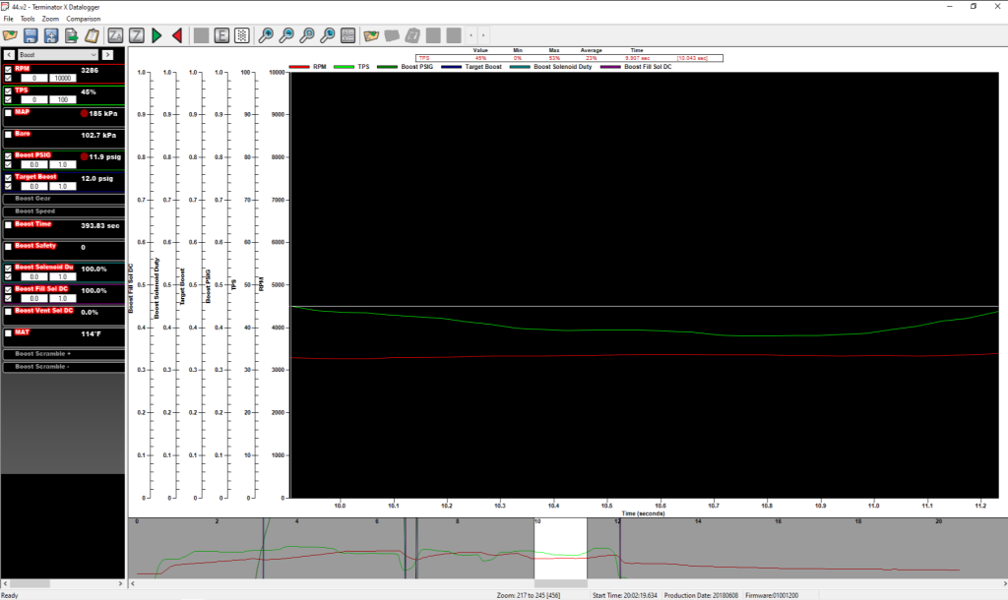This screenshot has height=600, width=1008.
Task: Click the zoom in magnifier icon
Action: pyautogui.click(x=266, y=35)
